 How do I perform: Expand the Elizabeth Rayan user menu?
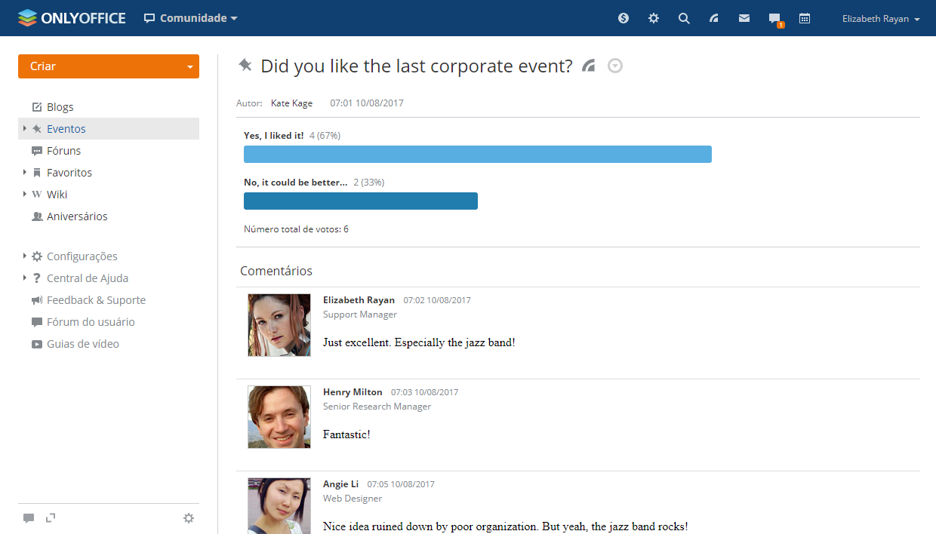click(x=881, y=19)
